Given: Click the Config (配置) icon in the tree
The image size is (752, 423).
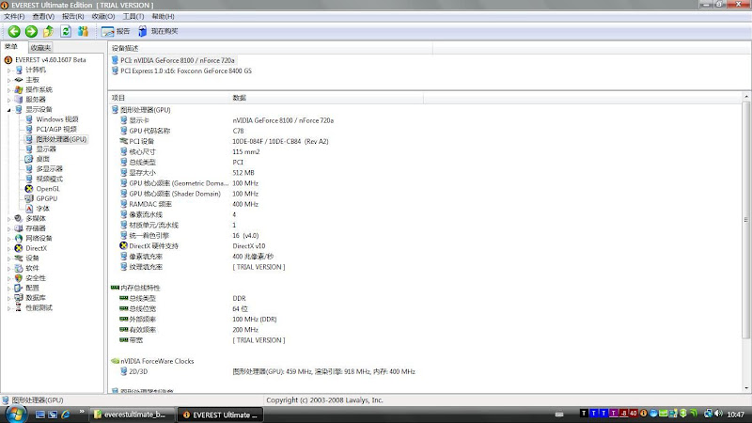Looking at the screenshot, I should (18, 288).
